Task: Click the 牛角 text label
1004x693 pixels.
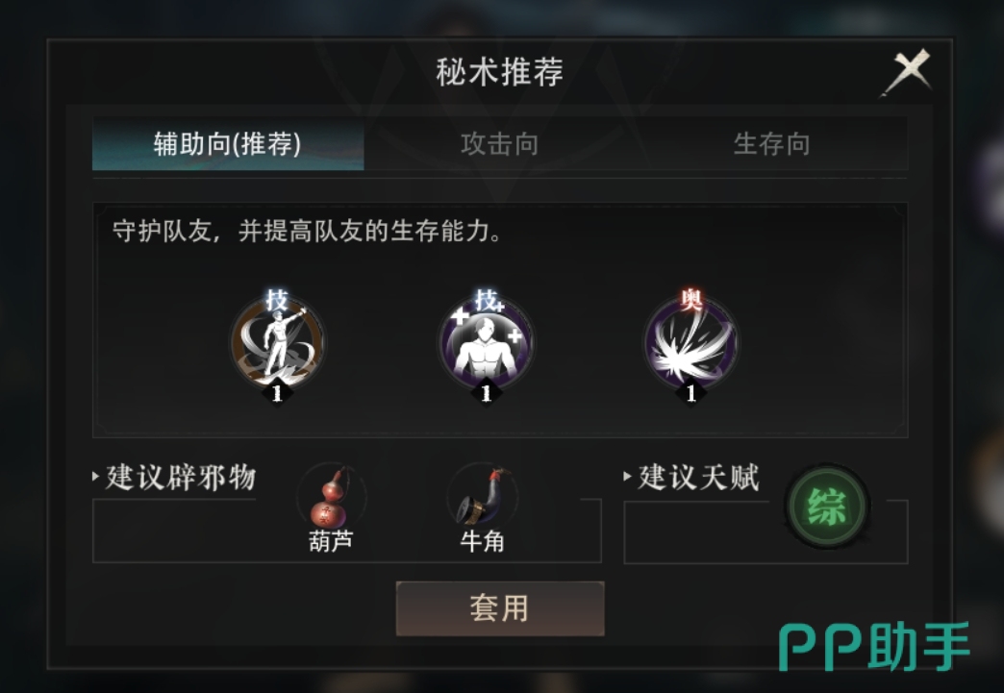Action: pyautogui.click(x=482, y=541)
